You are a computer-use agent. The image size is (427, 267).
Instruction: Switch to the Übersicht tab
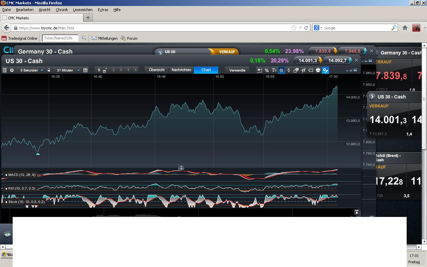pyautogui.click(x=157, y=70)
